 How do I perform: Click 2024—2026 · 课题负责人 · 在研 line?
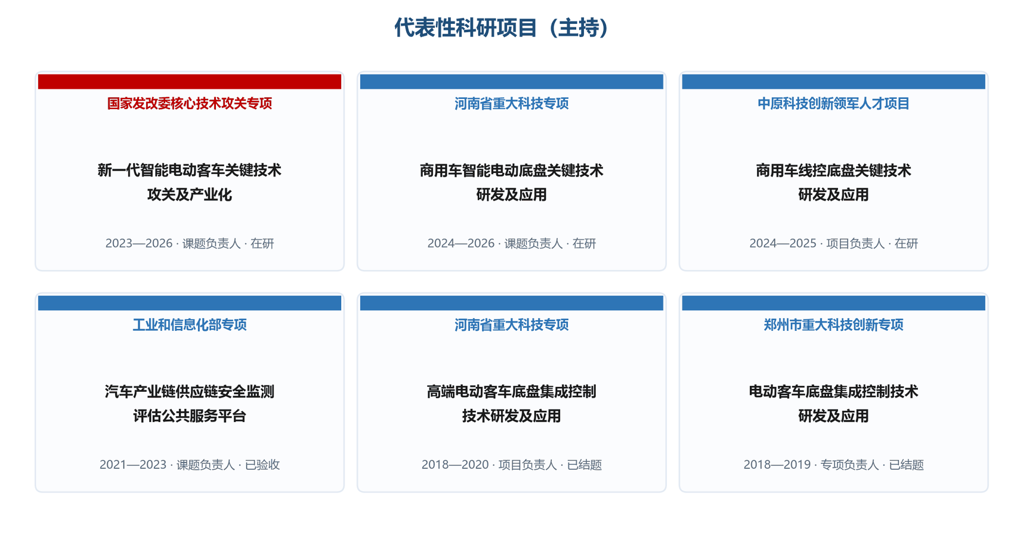(x=512, y=243)
